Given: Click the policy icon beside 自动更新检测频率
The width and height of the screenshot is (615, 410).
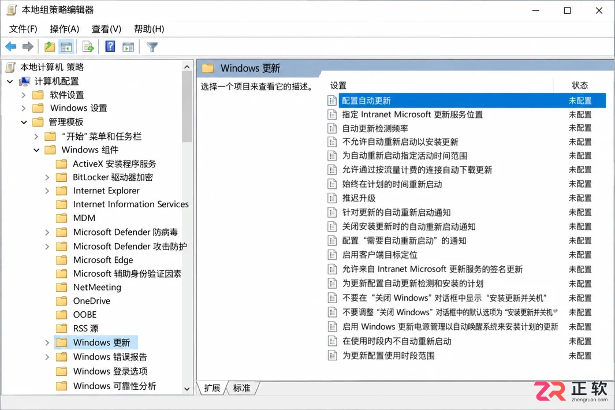Looking at the screenshot, I should [332, 128].
